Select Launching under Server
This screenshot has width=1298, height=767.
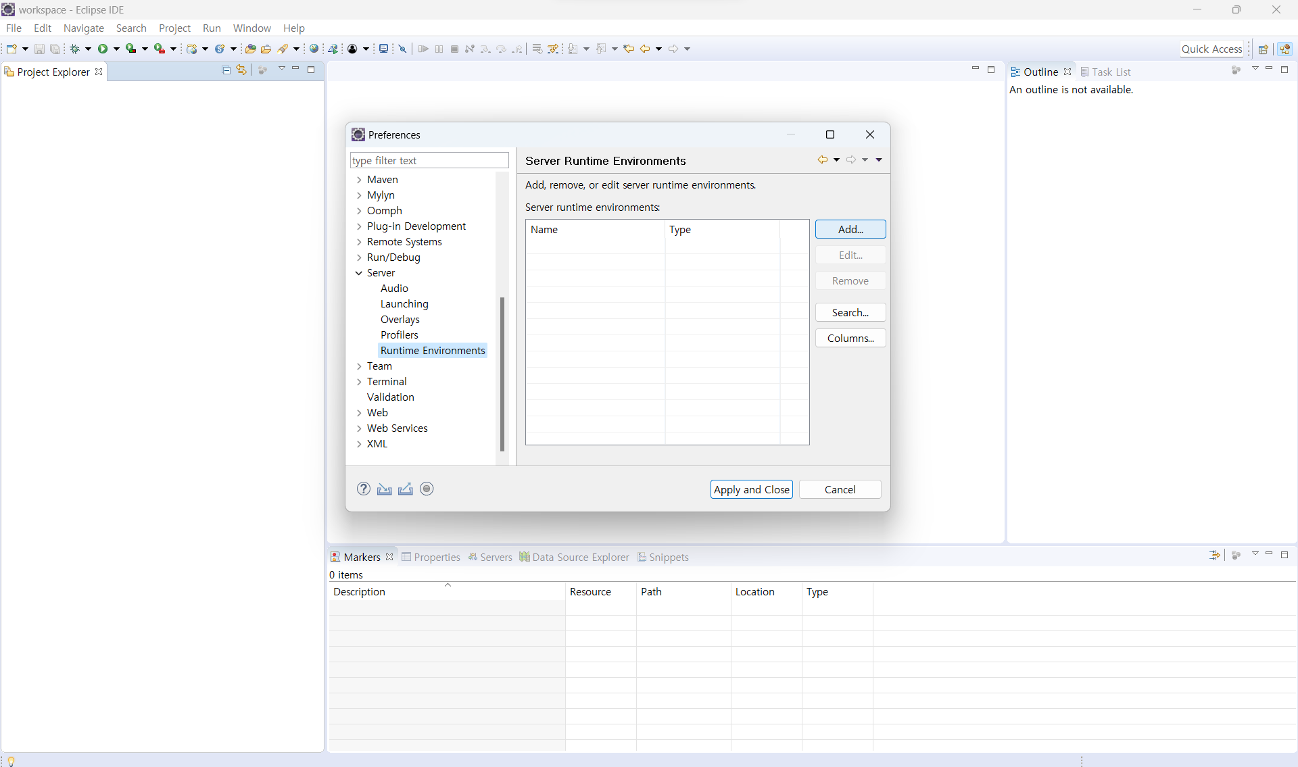tap(404, 304)
